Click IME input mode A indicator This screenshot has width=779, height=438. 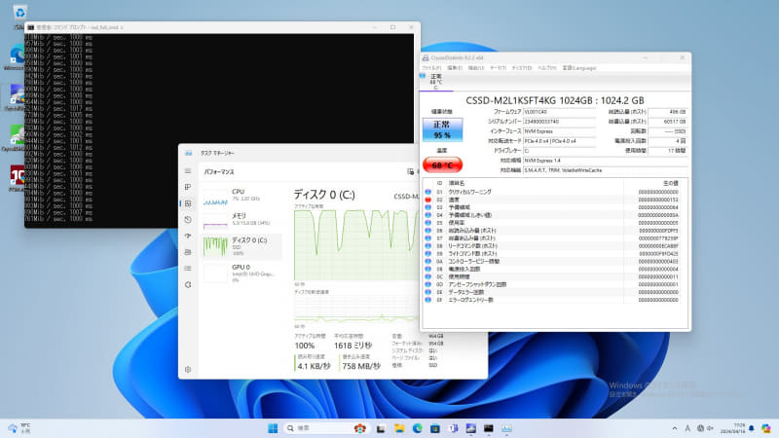(687, 428)
